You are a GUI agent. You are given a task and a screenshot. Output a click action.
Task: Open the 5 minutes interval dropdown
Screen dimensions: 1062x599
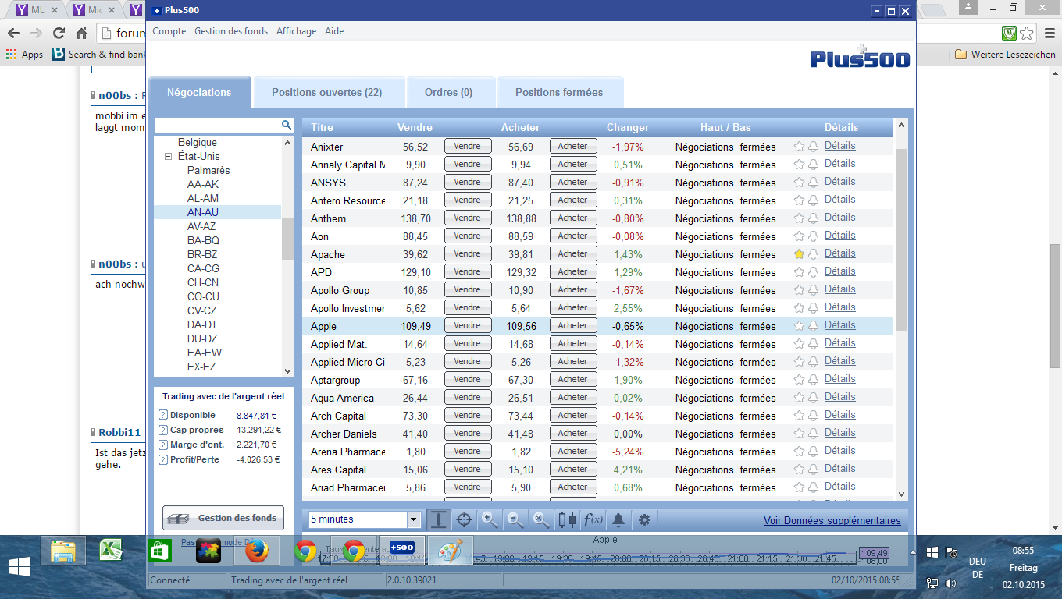tap(414, 519)
